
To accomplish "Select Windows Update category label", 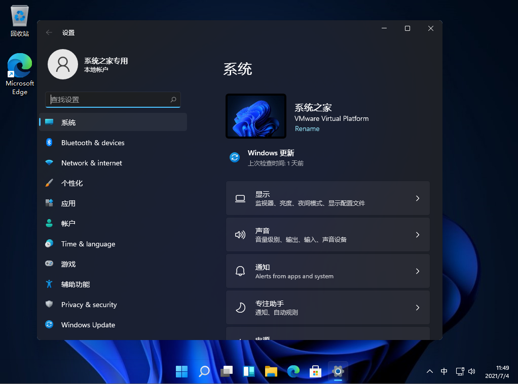I will pos(88,325).
